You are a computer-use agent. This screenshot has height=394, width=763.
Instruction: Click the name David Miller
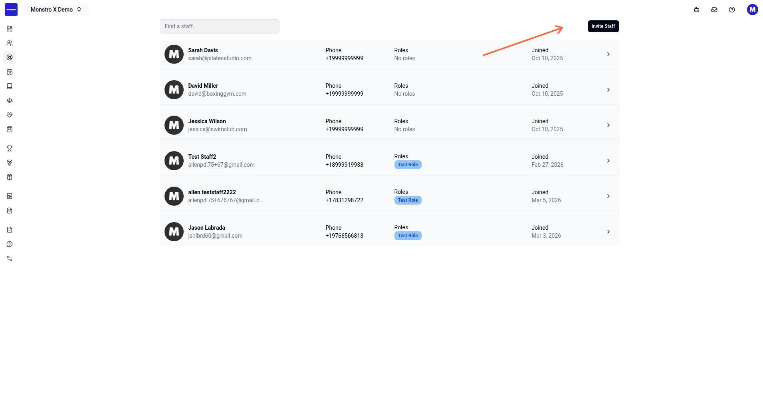coord(203,86)
